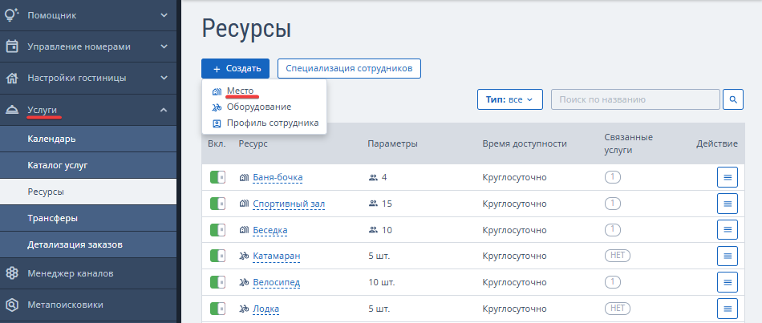Click place icon next to Спортивный зал
Screen dimensions: 762x323
[244, 204]
